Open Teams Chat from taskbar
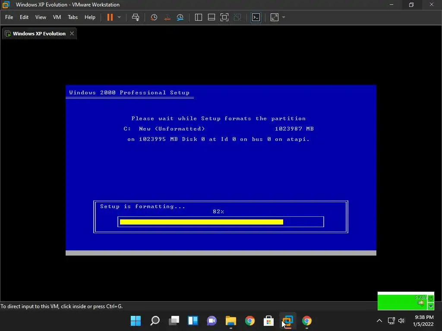Screen dimensions: 442x331 (x=212, y=321)
